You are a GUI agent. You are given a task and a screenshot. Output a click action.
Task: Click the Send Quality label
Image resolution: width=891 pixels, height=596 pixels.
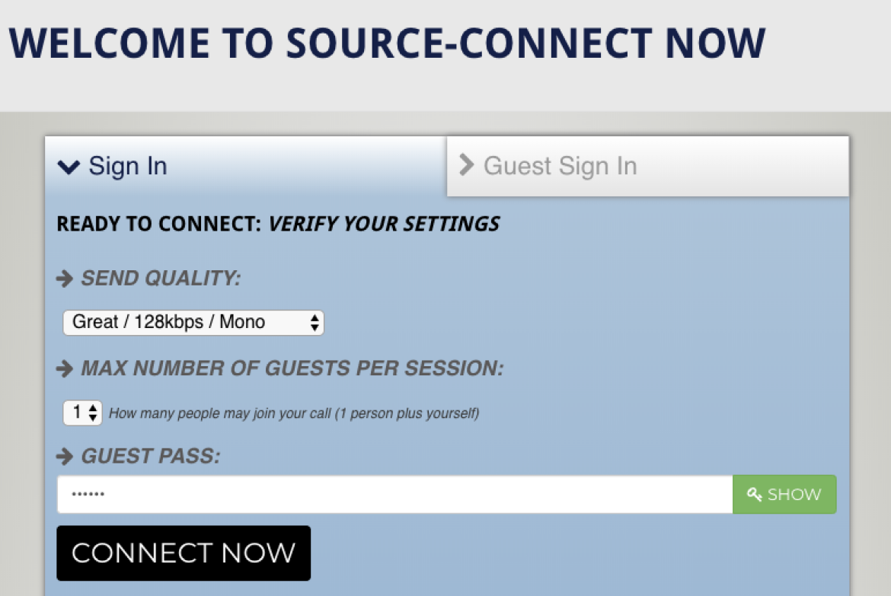coord(161,279)
